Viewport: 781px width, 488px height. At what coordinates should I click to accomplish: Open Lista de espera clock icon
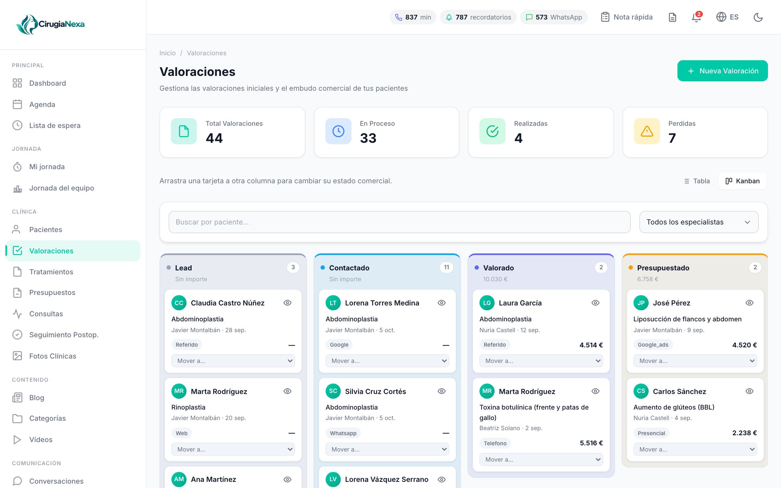click(x=17, y=125)
